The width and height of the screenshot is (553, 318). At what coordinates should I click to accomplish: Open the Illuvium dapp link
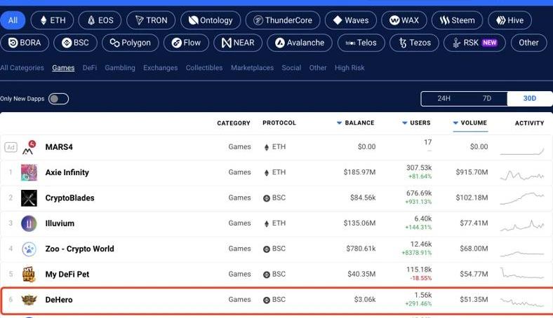click(x=60, y=223)
